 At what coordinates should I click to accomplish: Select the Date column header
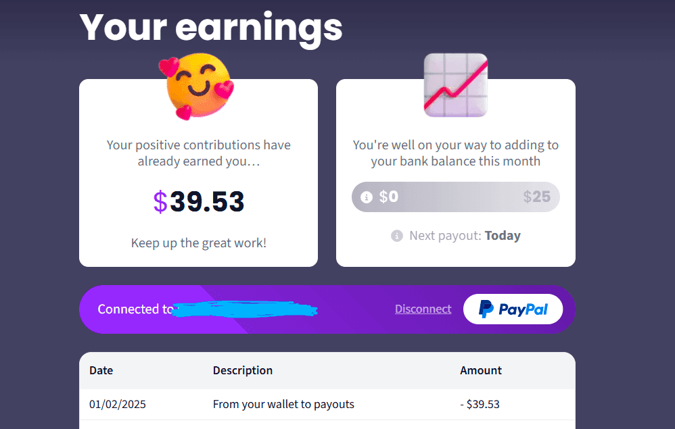(x=101, y=370)
